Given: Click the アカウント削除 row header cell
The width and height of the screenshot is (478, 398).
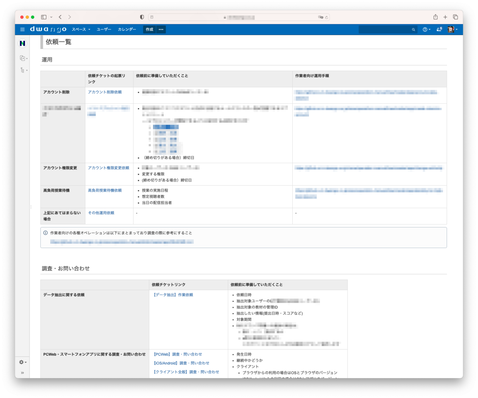Looking at the screenshot, I should click(63, 95).
